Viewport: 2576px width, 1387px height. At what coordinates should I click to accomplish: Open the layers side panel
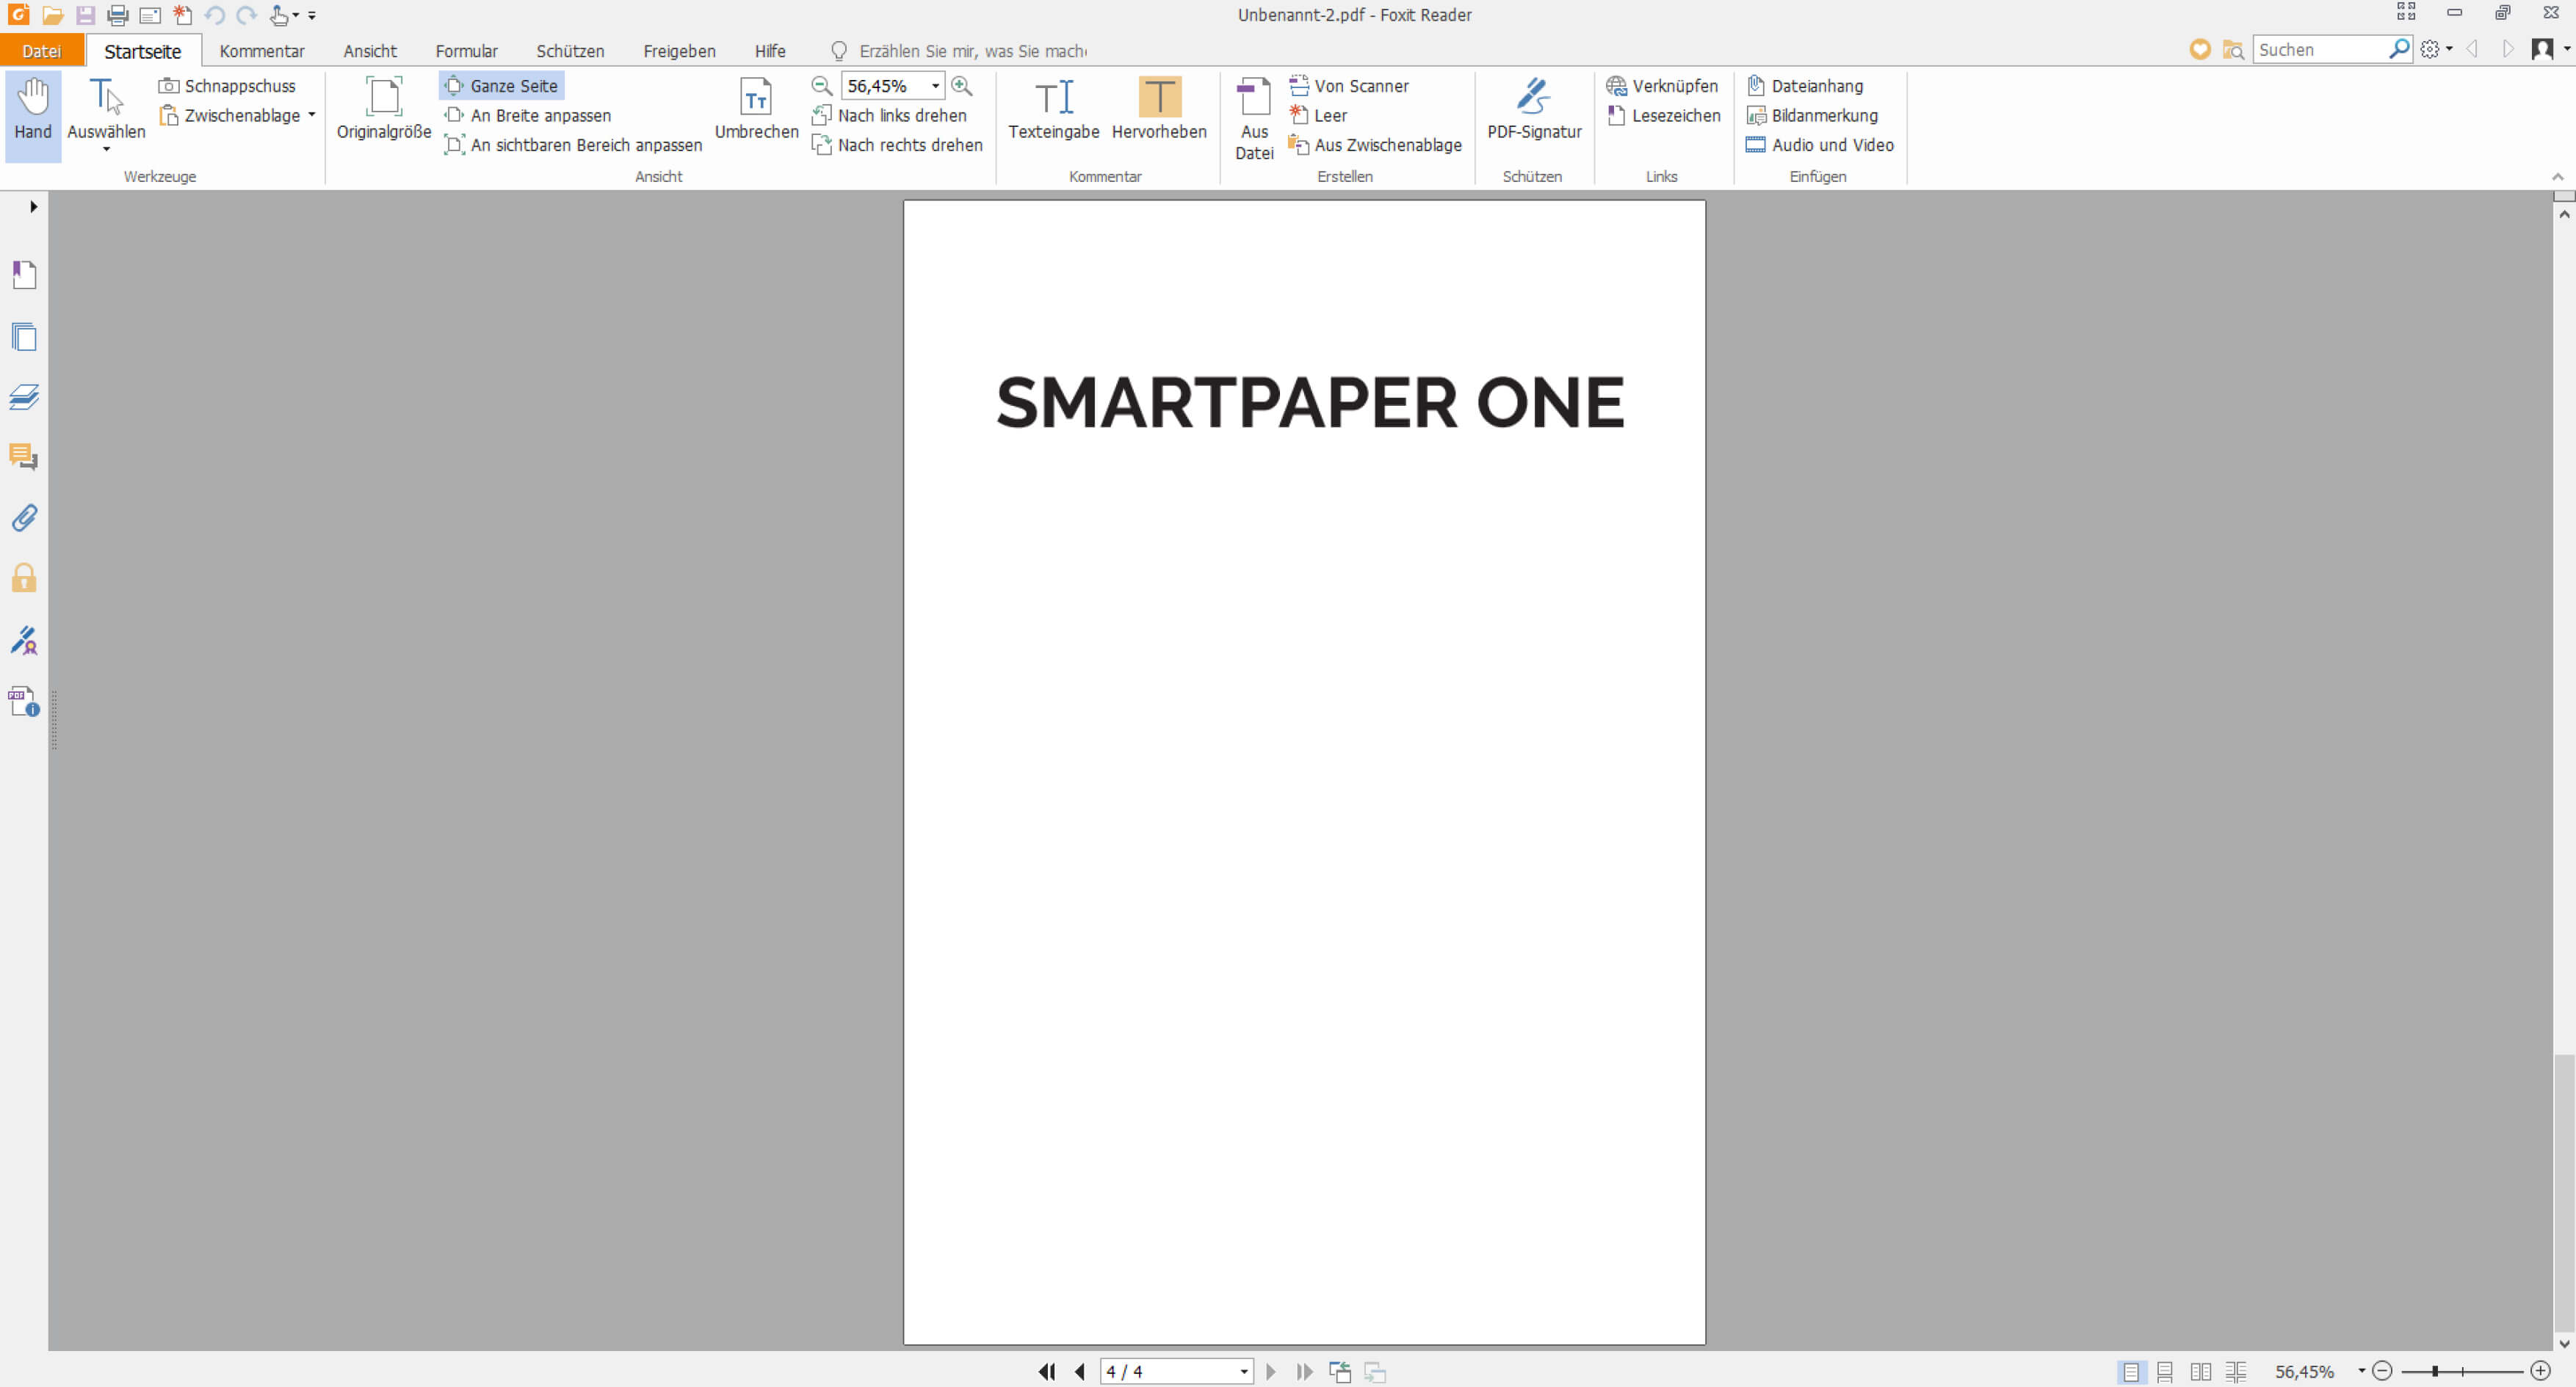(24, 397)
